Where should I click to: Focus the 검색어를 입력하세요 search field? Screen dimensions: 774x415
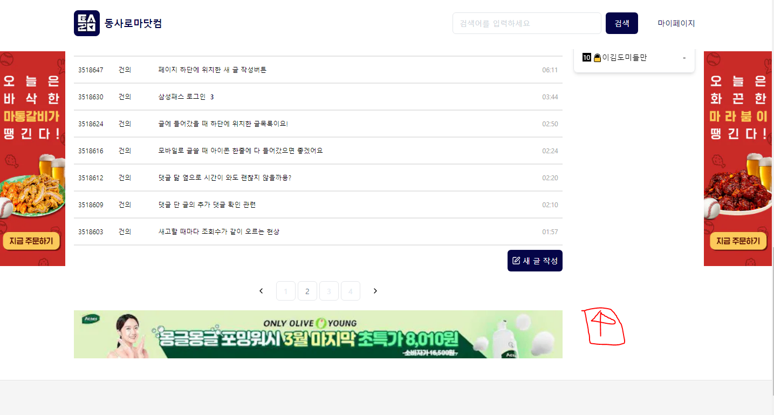click(x=527, y=23)
